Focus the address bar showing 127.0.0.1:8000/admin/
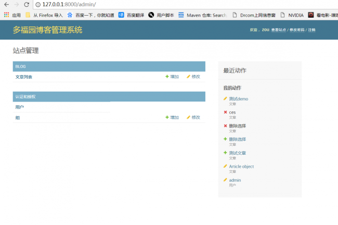Screen dimensions: 338x225 point(186,5)
